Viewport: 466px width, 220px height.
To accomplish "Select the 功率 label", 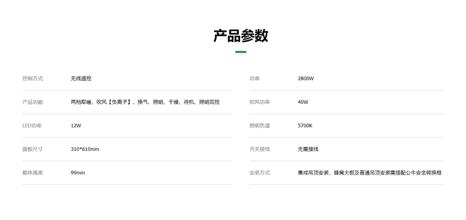I will pyautogui.click(x=255, y=78).
